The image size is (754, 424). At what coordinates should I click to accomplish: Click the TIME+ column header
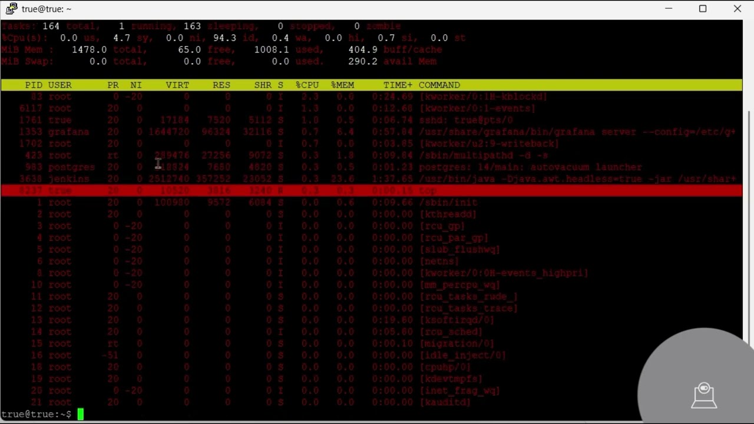pos(398,85)
